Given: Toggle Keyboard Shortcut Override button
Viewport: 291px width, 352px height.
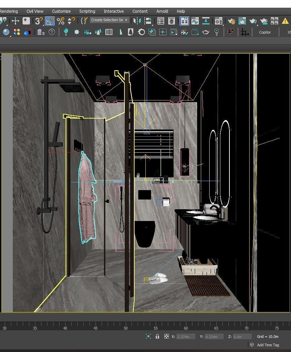Looking at the screenshot, I should [26, 21].
